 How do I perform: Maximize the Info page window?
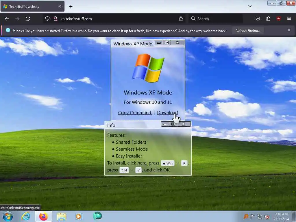(173, 124)
